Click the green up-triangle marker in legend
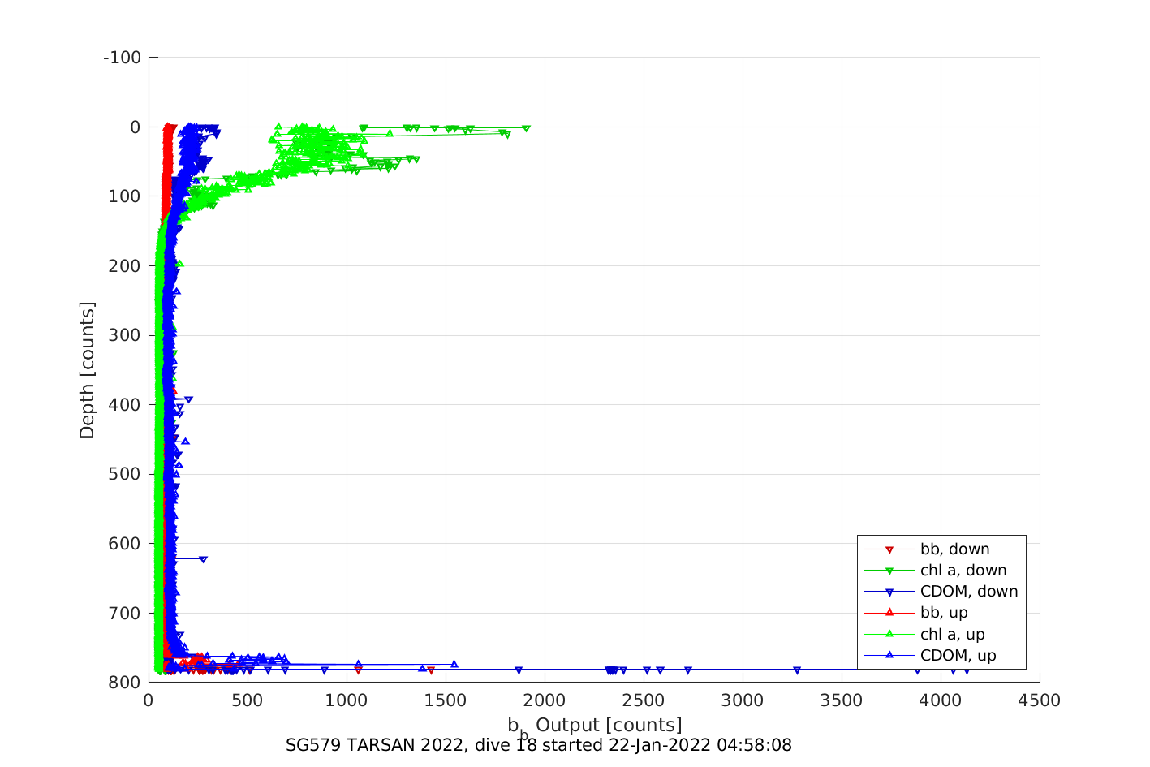The width and height of the screenshot is (1150, 767). pos(889,634)
